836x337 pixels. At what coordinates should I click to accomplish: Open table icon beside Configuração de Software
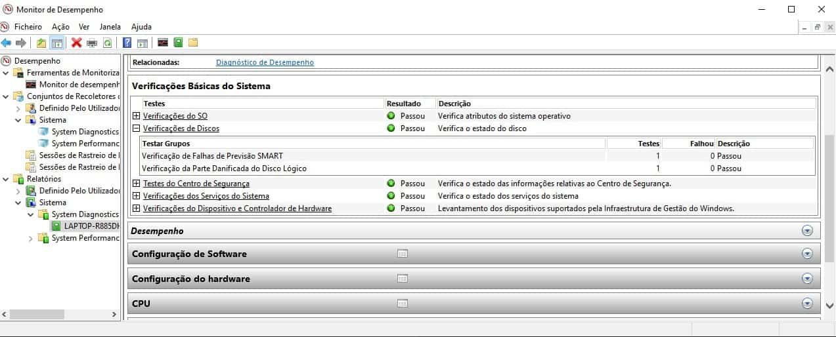[x=403, y=254]
